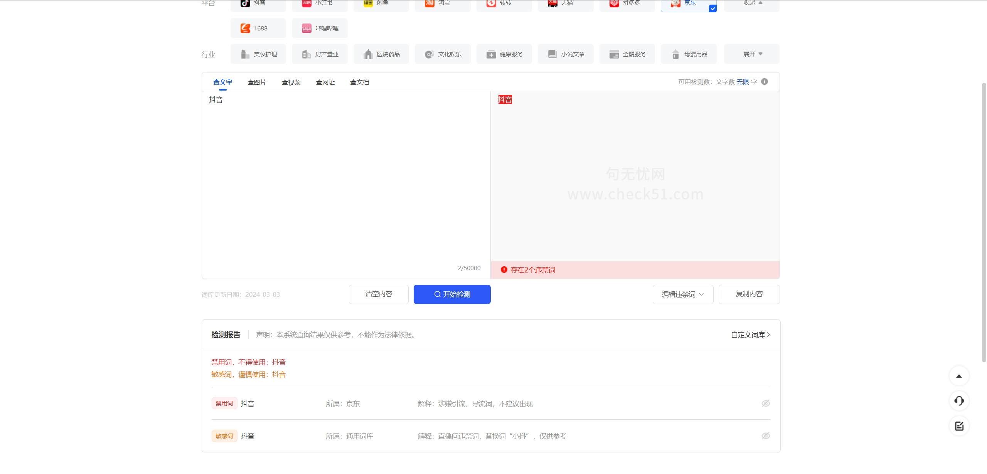Screen dimensions: 987x474
Task: Open the feedback edit icon
Action: click(x=959, y=426)
